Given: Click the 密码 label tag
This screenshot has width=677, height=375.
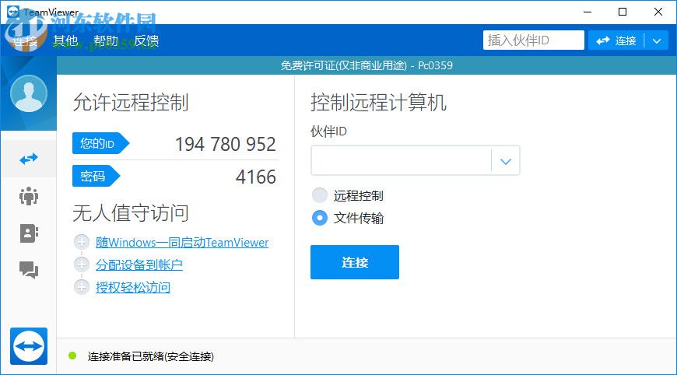Looking at the screenshot, I should (96, 176).
